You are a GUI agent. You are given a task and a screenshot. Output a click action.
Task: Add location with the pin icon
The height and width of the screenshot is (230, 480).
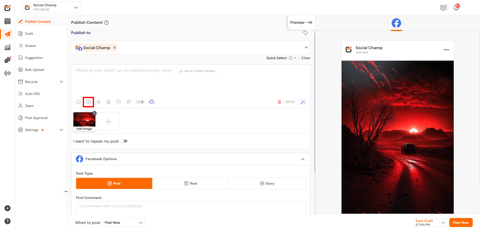click(x=128, y=102)
